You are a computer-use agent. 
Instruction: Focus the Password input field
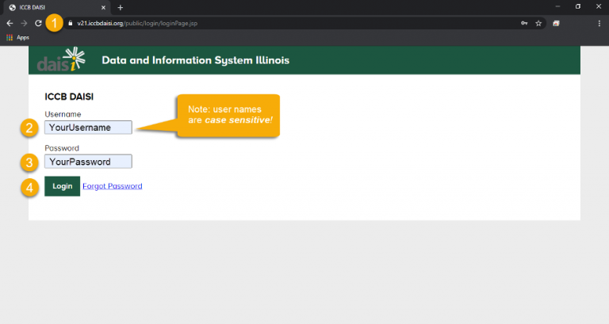pyautogui.click(x=88, y=162)
